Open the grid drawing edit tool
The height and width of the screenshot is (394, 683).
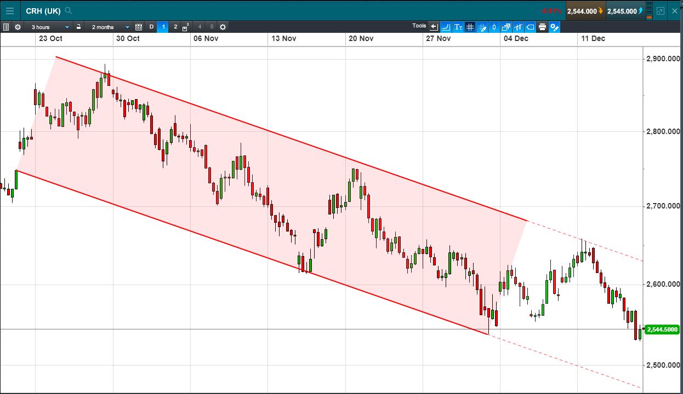click(x=482, y=27)
